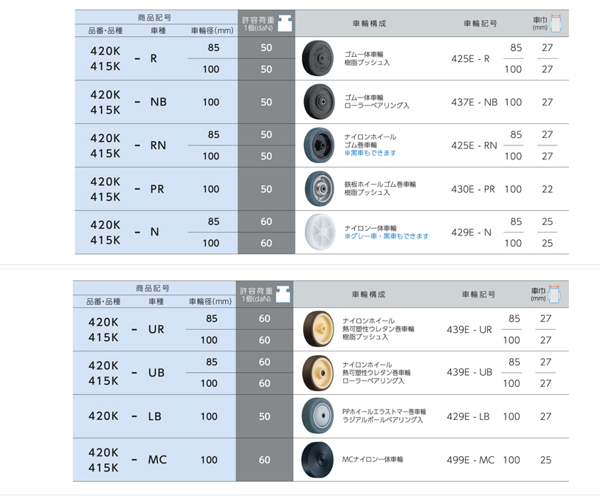Image resolution: width=600 pixels, height=499 pixels.
Task: Select wheel code 499E - MC
Action: (x=471, y=460)
